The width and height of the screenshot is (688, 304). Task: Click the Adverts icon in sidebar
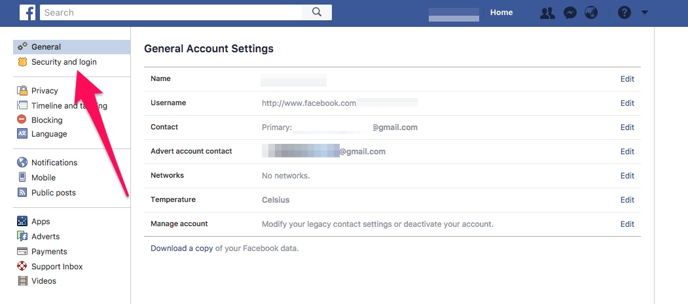22,236
